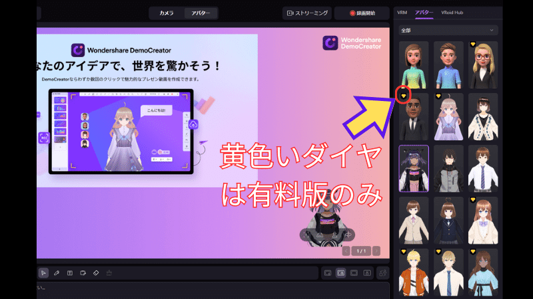This screenshot has height=299, width=533.
Task: Select the blond boy in orange jacket avatar
Action: pyautogui.click(x=414, y=272)
